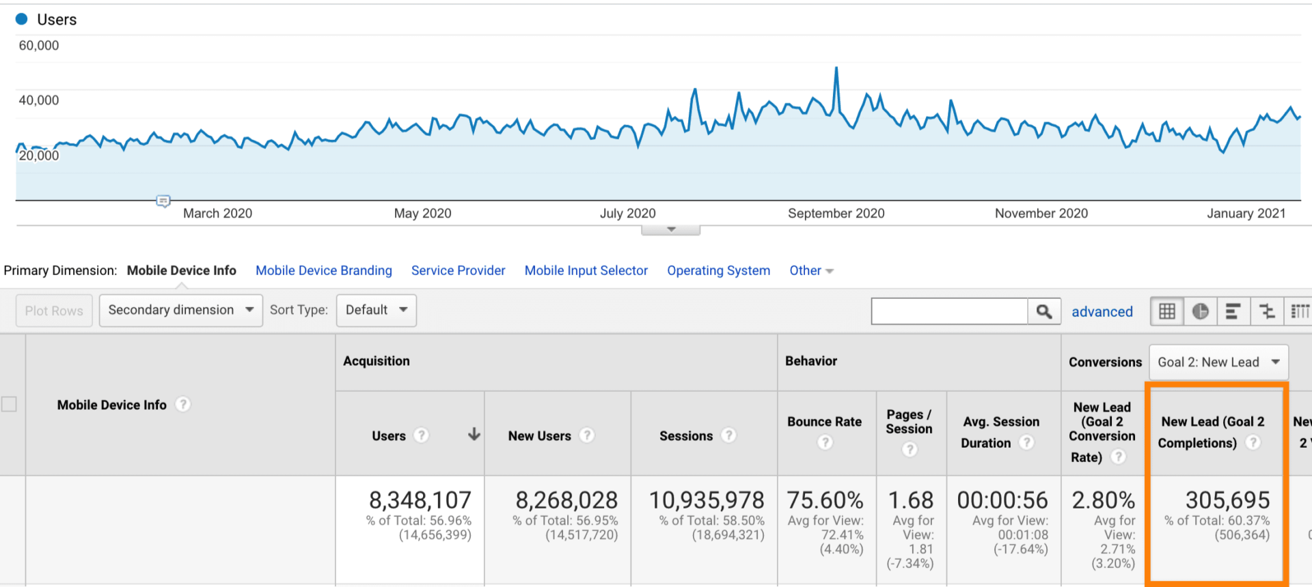
Task: Tick the select-all rows checkbox
Action: coord(9,404)
